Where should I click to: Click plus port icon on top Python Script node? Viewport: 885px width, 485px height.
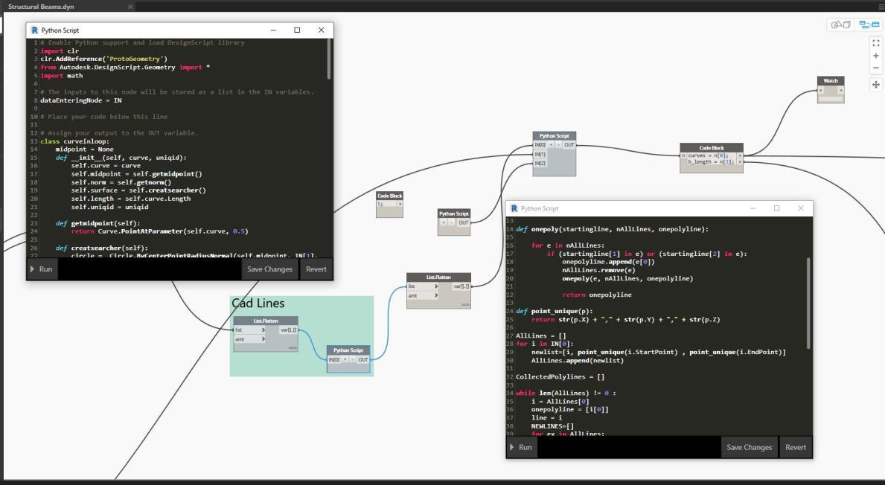coord(552,145)
